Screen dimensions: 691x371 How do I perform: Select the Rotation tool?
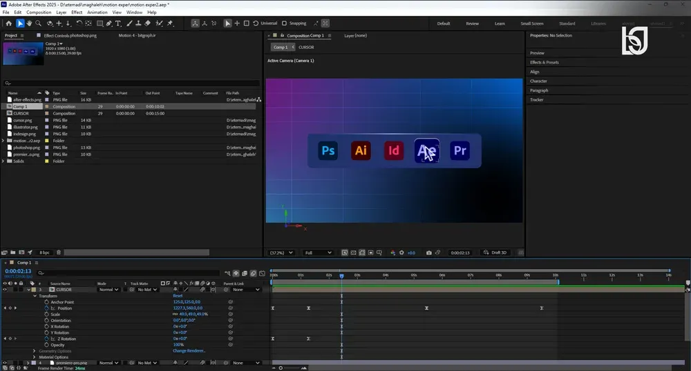(x=79, y=23)
